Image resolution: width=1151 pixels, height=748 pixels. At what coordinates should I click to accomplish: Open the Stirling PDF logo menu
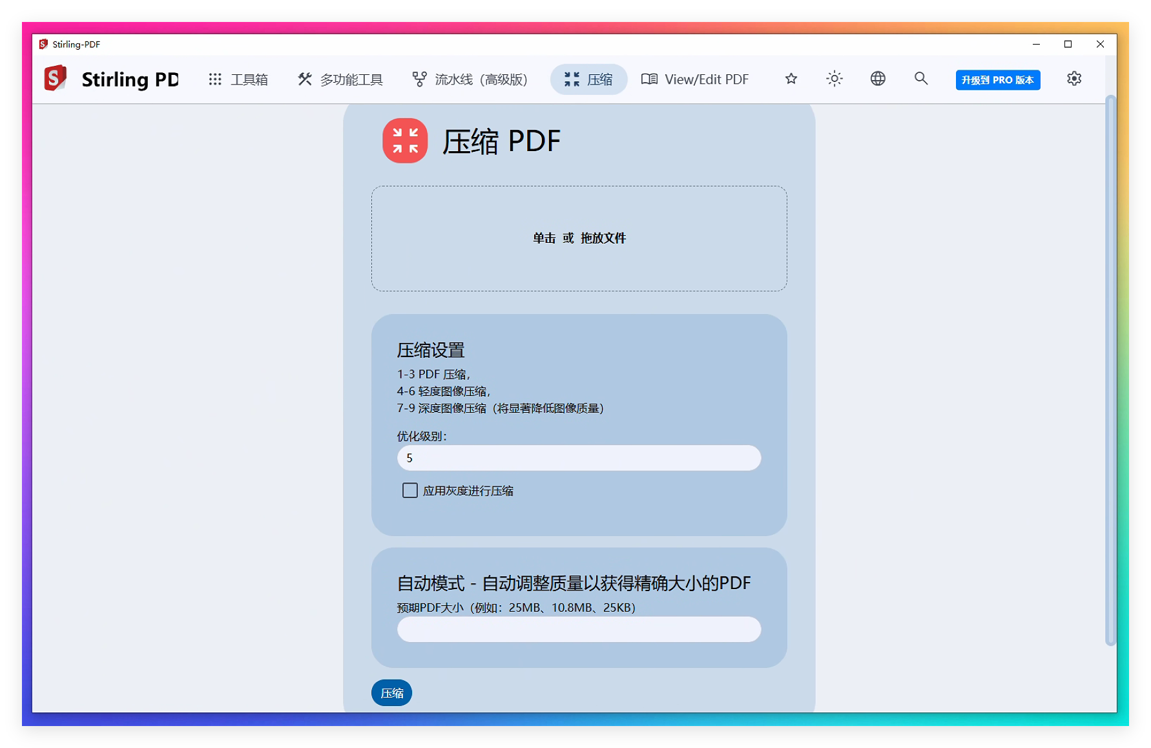coord(55,79)
